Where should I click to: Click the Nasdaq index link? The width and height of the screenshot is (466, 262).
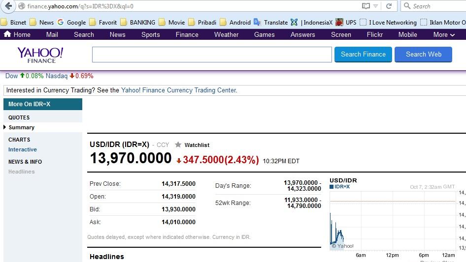click(x=57, y=76)
